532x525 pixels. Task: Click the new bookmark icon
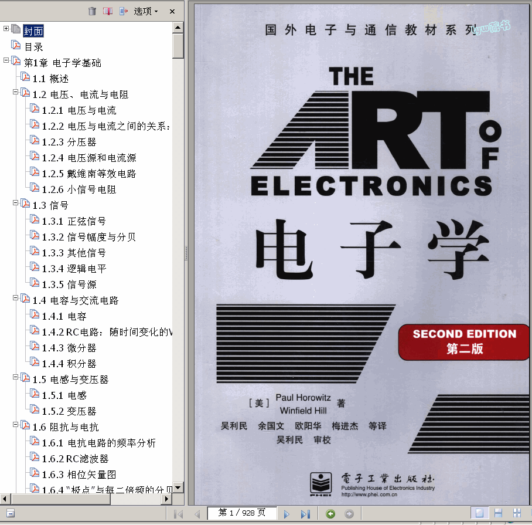[108, 11]
